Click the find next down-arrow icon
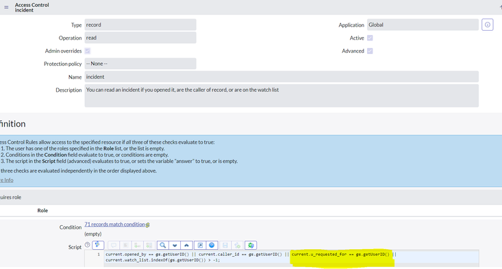The height and width of the screenshot is (269, 502). (x=175, y=245)
